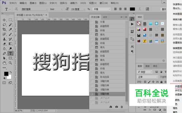
Task: Select the Clone Stamp tool
Action: (4, 39)
